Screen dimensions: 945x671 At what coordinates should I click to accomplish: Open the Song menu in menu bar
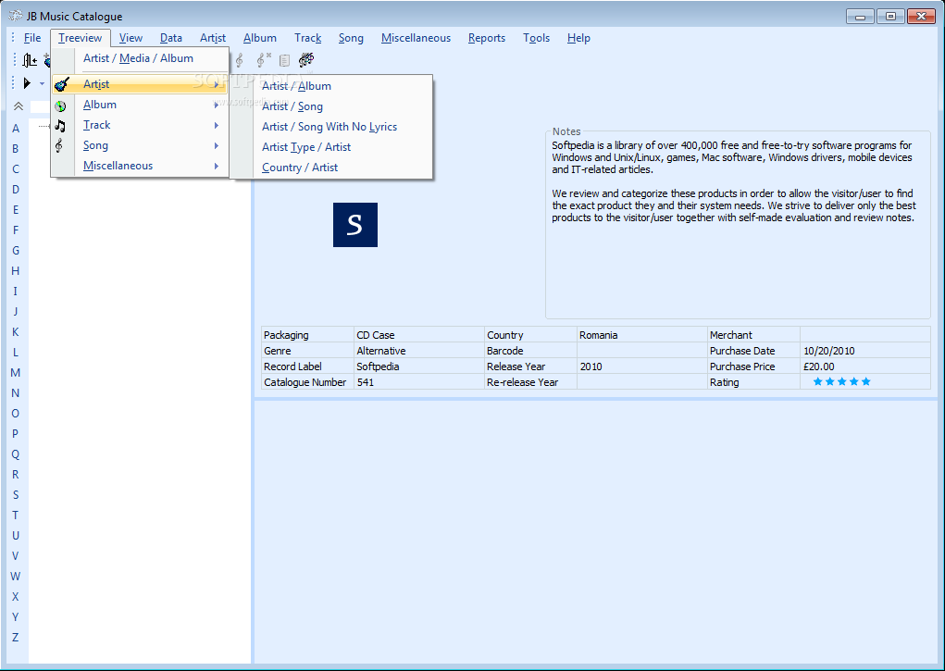click(351, 38)
